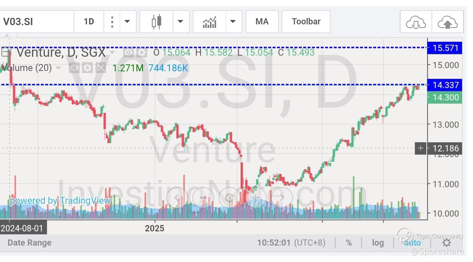This screenshot has height=262, width=473.
Task: Click the cloud download load-chart icon
Action: 416,23
